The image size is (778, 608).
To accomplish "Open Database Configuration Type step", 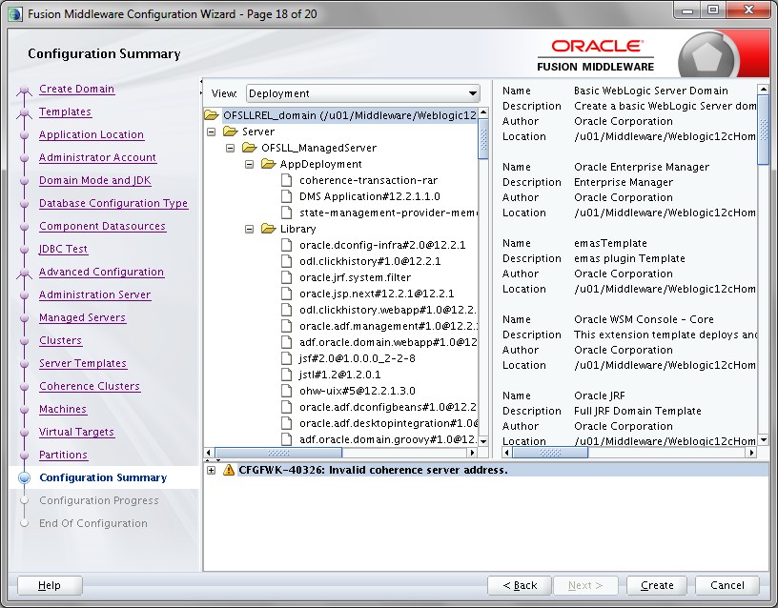I will point(113,203).
